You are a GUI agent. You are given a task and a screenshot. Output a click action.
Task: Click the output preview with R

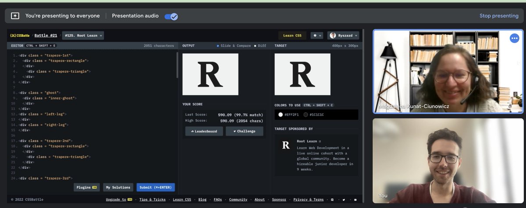pyautogui.click(x=210, y=74)
